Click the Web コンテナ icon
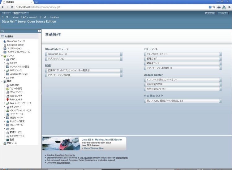 [8, 92]
